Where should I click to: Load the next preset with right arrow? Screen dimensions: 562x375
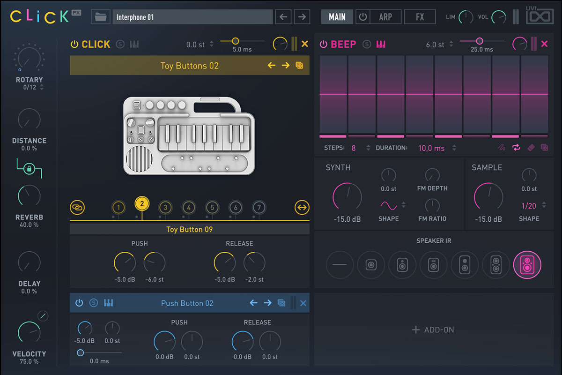[303, 17]
